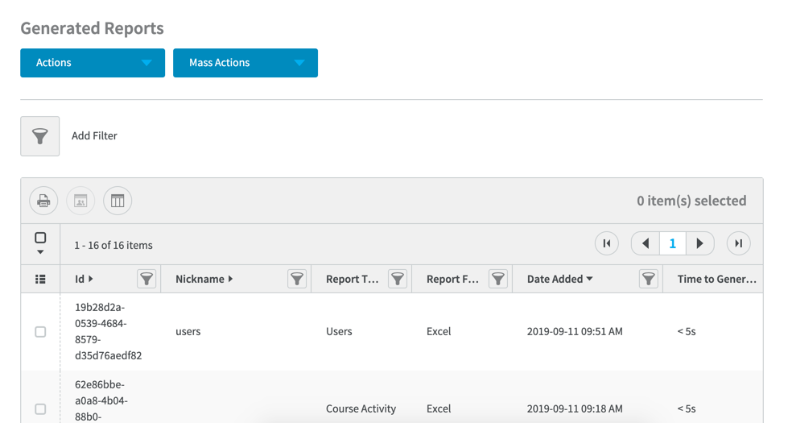Click the Excel cell in Course Activity row

pos(439,409)
